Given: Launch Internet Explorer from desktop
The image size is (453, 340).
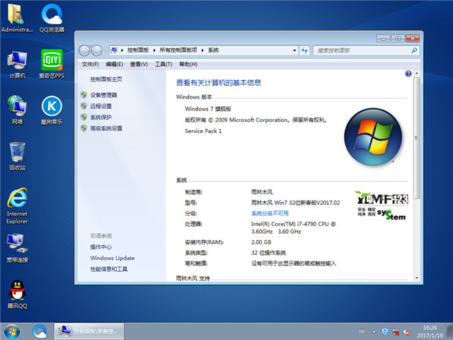Looking at the screenshot, I should [x=17, y=206].
